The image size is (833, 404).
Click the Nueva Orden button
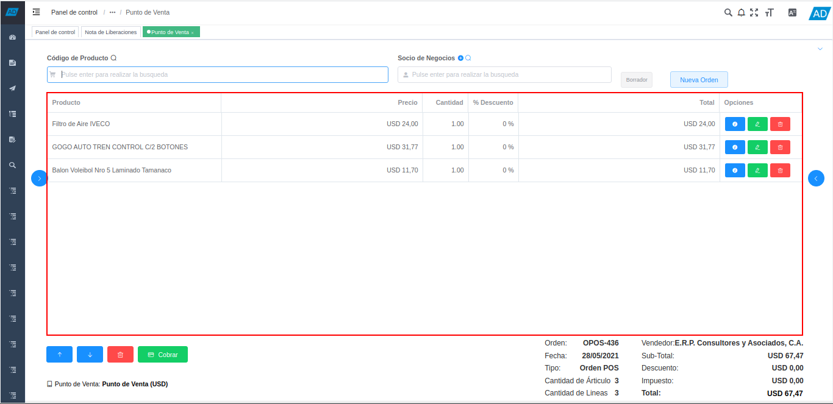(699, 80)
